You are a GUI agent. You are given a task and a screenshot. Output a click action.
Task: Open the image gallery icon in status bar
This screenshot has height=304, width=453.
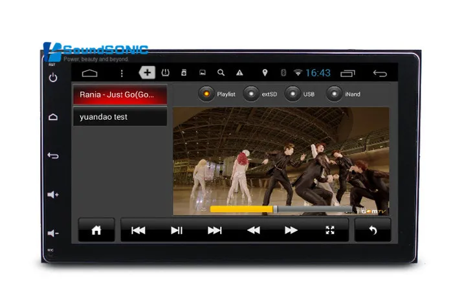pyautogui.click(x=203, y=72)
